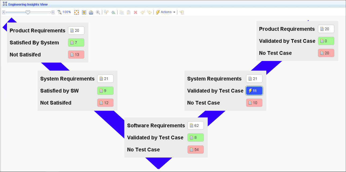Reset zoom with the 100% button
This screenshot has height=172, width=346.
click(x=64, y=12)
